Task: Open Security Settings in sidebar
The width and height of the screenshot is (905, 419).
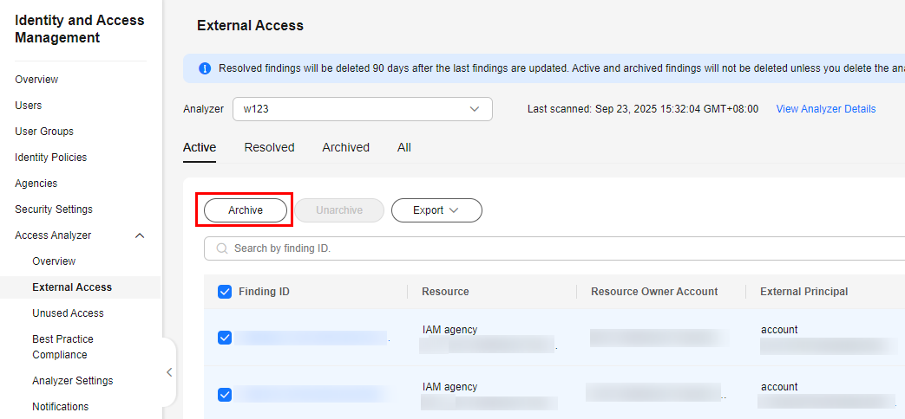Action: tap(54, 209)
